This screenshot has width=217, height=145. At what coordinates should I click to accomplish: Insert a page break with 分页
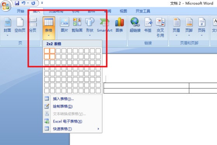tap(33, 25)
